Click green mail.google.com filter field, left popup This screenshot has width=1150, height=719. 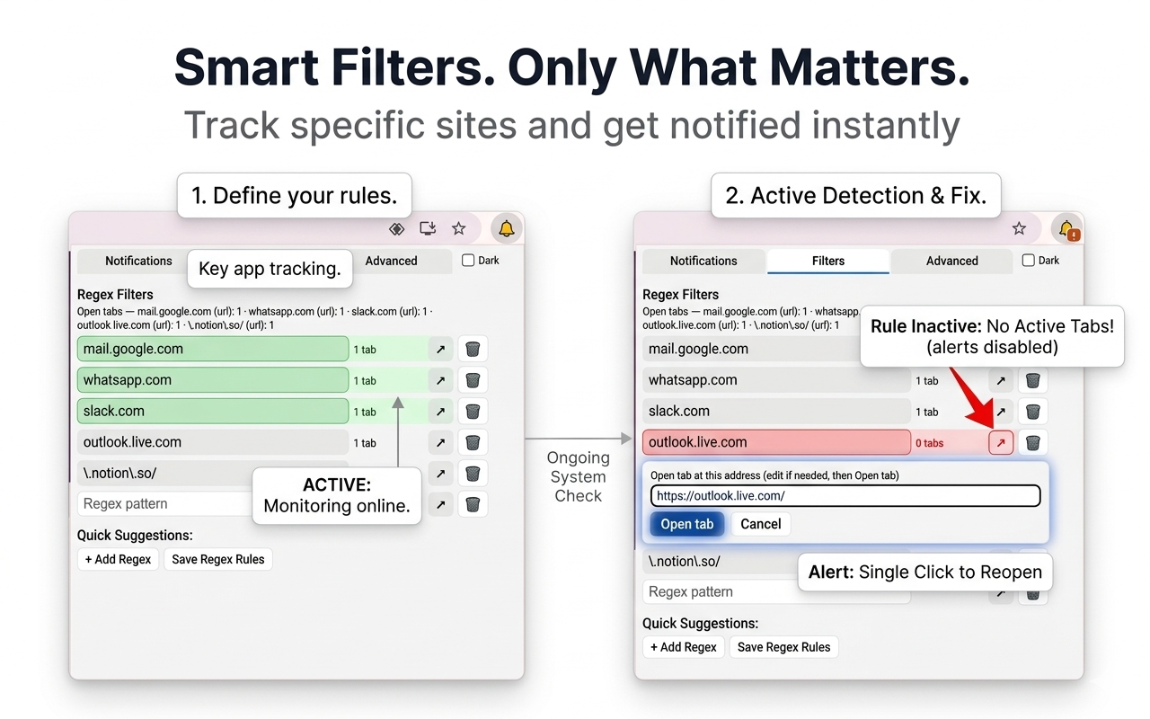[213, 350]
